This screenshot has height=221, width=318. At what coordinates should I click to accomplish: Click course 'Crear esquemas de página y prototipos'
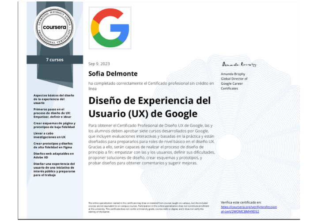point(54,125)
